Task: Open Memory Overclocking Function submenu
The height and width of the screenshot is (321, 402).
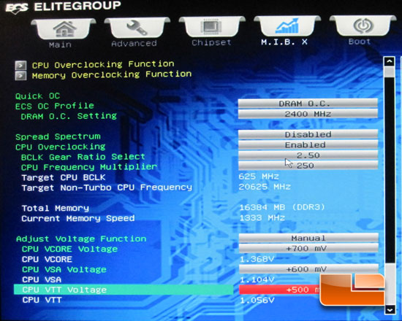Action: click(112, 75)
